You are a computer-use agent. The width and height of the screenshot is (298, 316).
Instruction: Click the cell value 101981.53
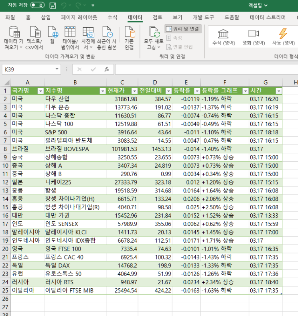point(122,149)
